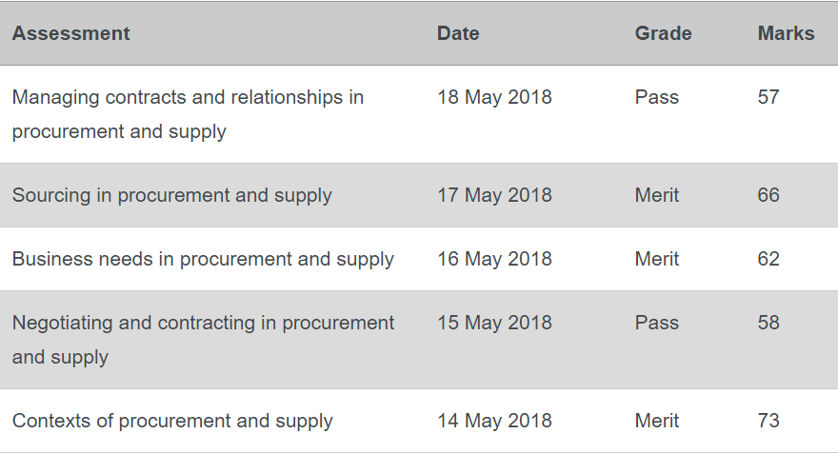Image resolution: width=838 pixels, height=454 pixels.
Task: Click the 18 May 2018 date
Action: click(494, 97)
